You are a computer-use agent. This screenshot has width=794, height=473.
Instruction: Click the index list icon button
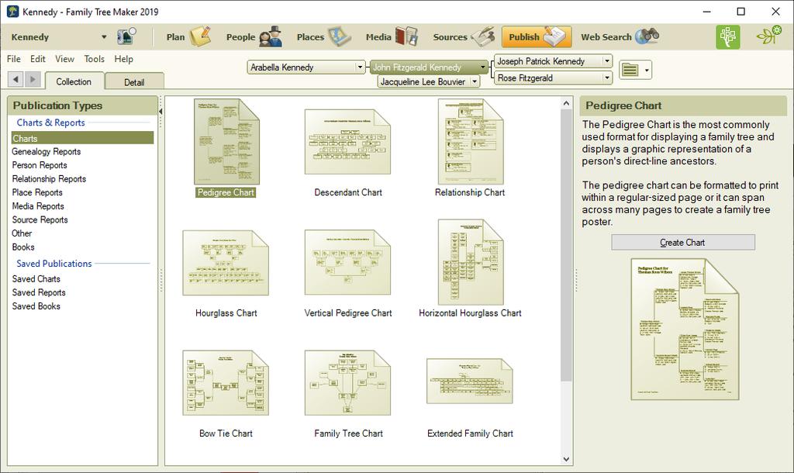click(x=630, y=69)
